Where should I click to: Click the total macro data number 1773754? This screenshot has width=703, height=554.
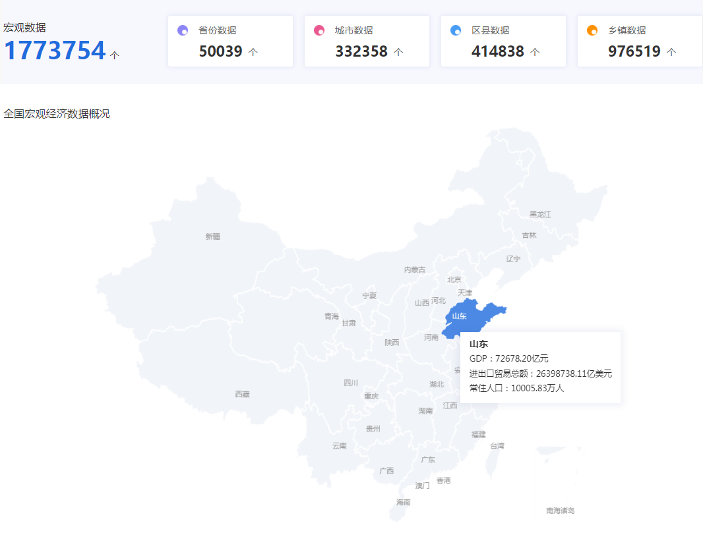(55, 51)
